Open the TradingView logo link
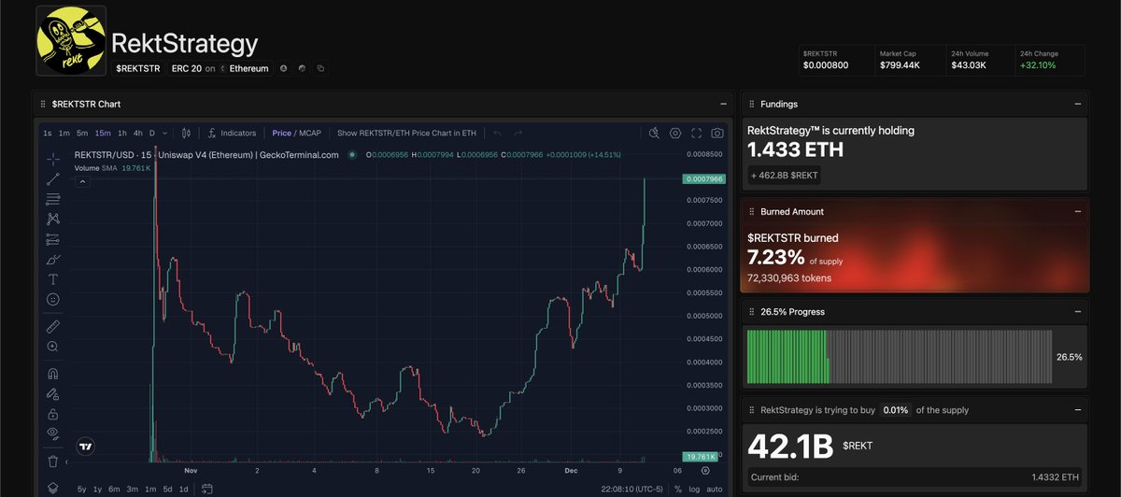The width and height of the screenshot is (1121, 497). pos(86,447)
